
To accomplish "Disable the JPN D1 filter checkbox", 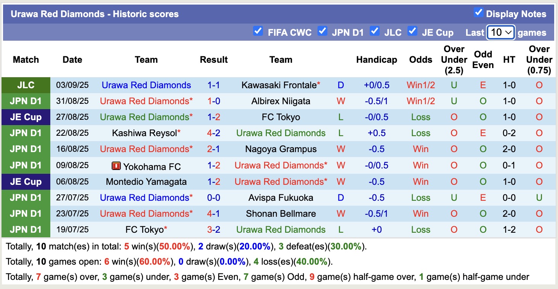I will 323,32.
